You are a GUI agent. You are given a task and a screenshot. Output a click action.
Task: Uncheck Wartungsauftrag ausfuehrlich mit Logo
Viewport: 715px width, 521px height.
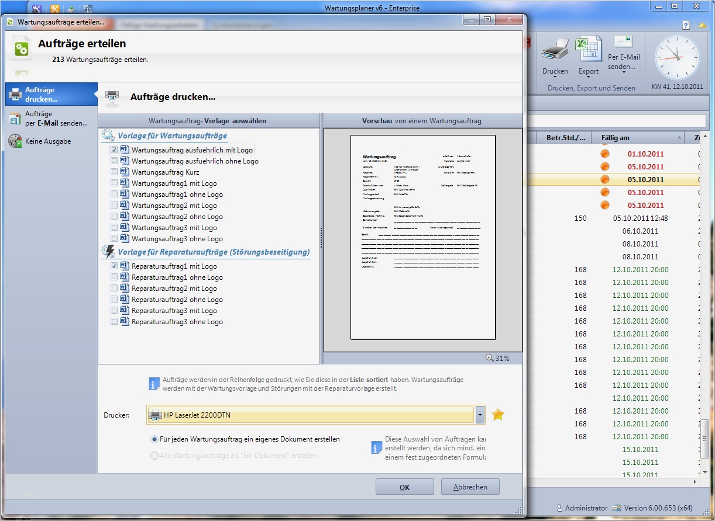pyautogui.click(x=114, y=150)
